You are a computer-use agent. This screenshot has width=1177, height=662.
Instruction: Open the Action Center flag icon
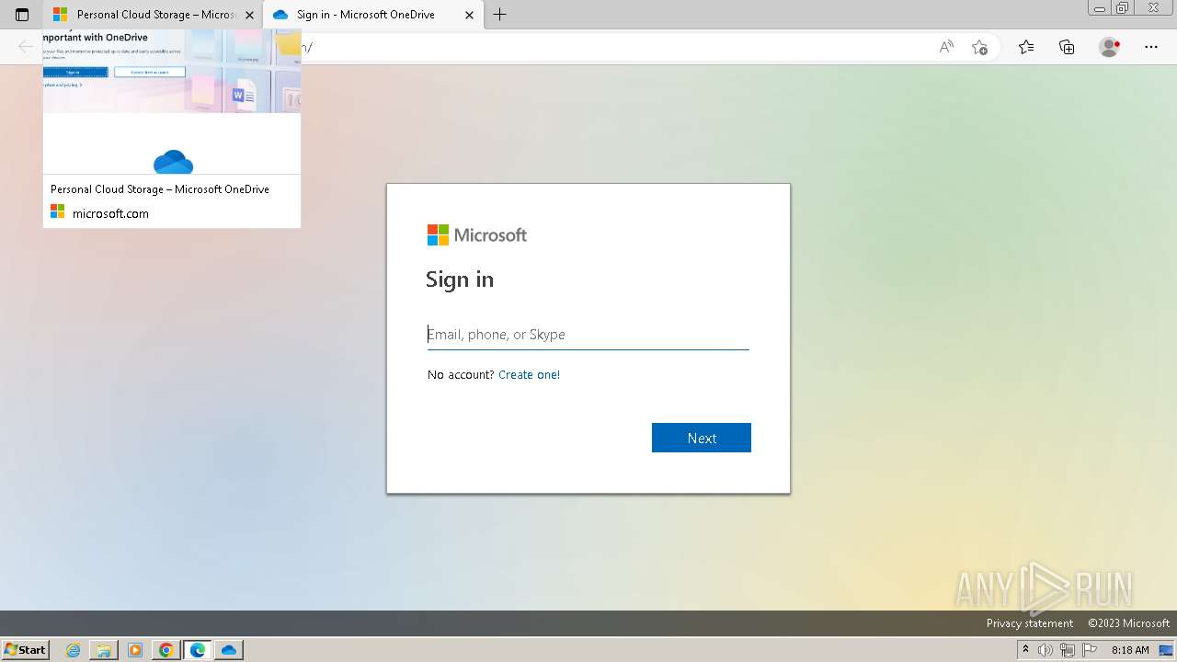pyautogui.click(x=1090, y=650)
